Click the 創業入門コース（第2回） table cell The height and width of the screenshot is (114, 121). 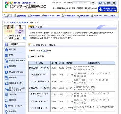pos(39,88)
